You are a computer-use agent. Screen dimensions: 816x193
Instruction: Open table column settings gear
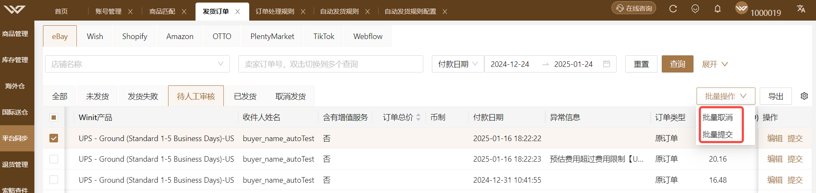pyautogui.click(x=804, y=96)
